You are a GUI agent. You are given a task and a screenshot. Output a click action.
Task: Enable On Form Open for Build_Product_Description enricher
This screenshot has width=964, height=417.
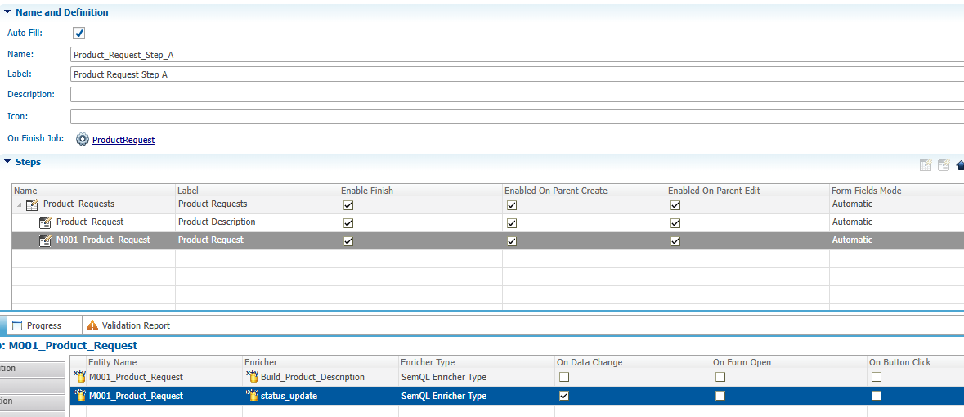pyautogui.click(x=720, y=376)
